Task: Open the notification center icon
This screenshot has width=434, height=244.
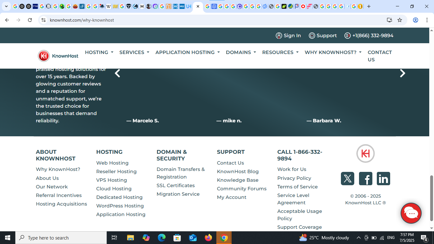Action: 424,238
